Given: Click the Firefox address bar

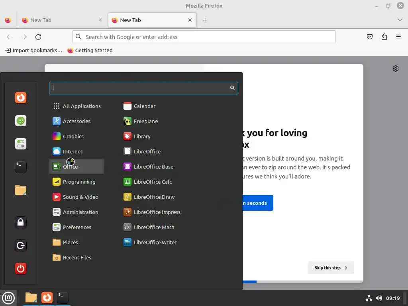Looking at the screenshot, I should (x=204, y=37).
